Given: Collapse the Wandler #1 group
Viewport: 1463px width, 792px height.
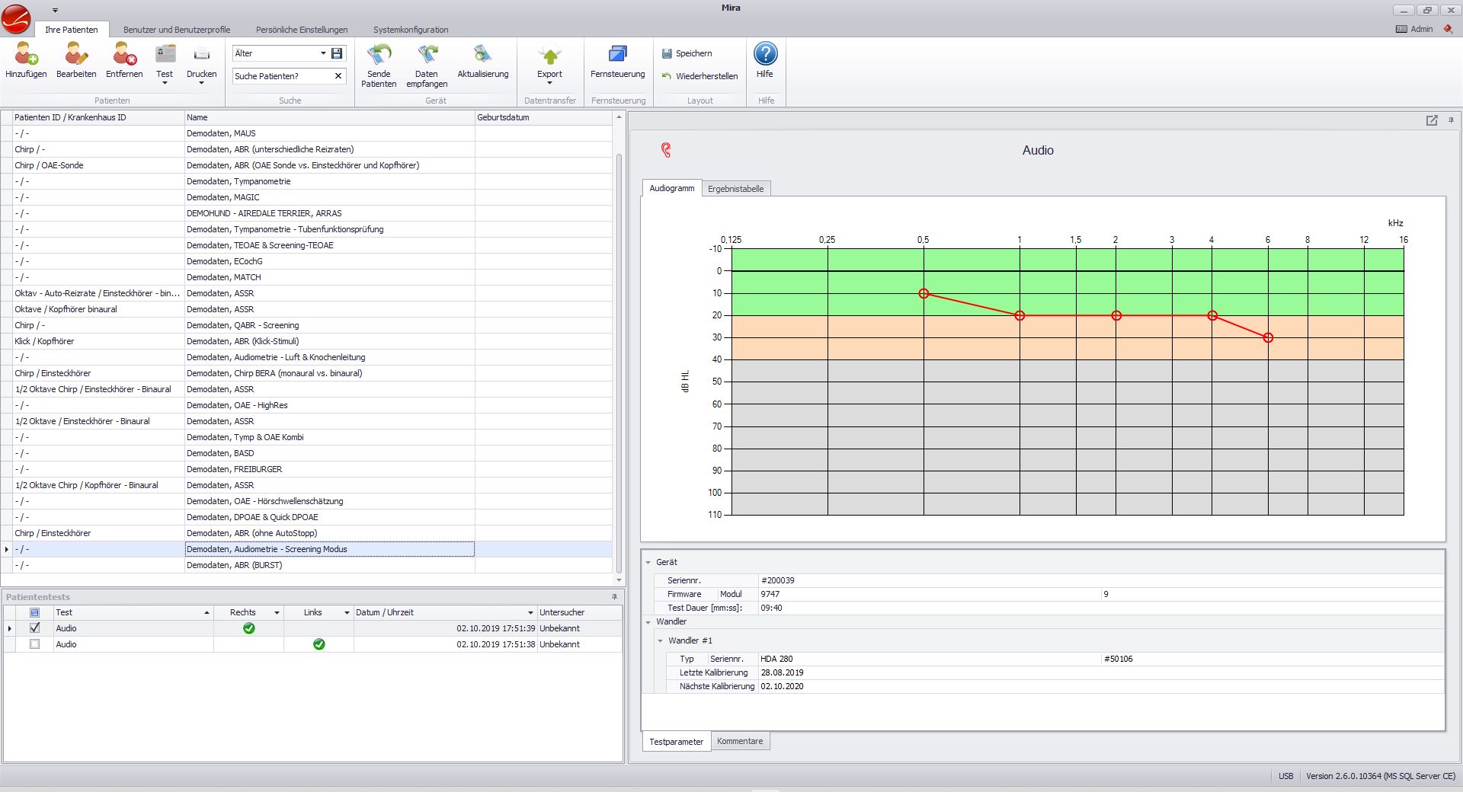Looking at the screenshot, I should [661, 640].
